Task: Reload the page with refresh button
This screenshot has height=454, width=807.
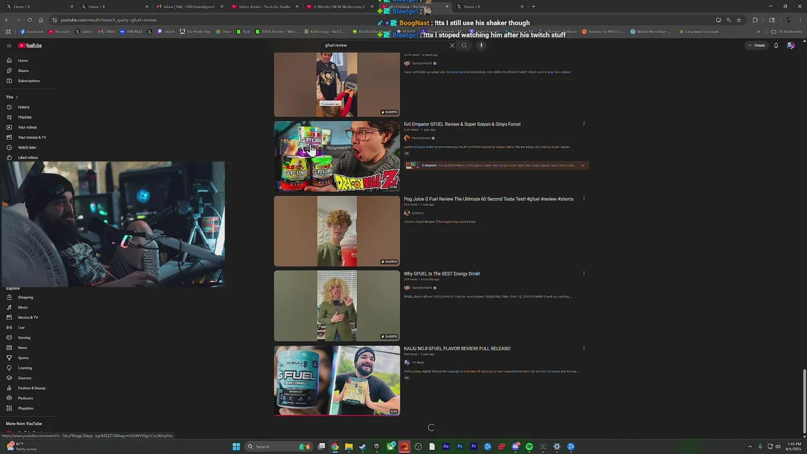Action: [x=29, y=20]
